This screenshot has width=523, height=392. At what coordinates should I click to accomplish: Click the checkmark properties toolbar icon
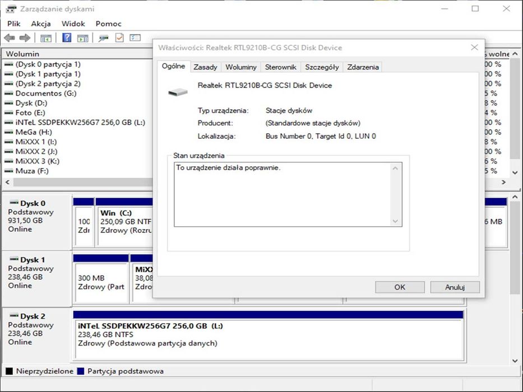[119, 38]
